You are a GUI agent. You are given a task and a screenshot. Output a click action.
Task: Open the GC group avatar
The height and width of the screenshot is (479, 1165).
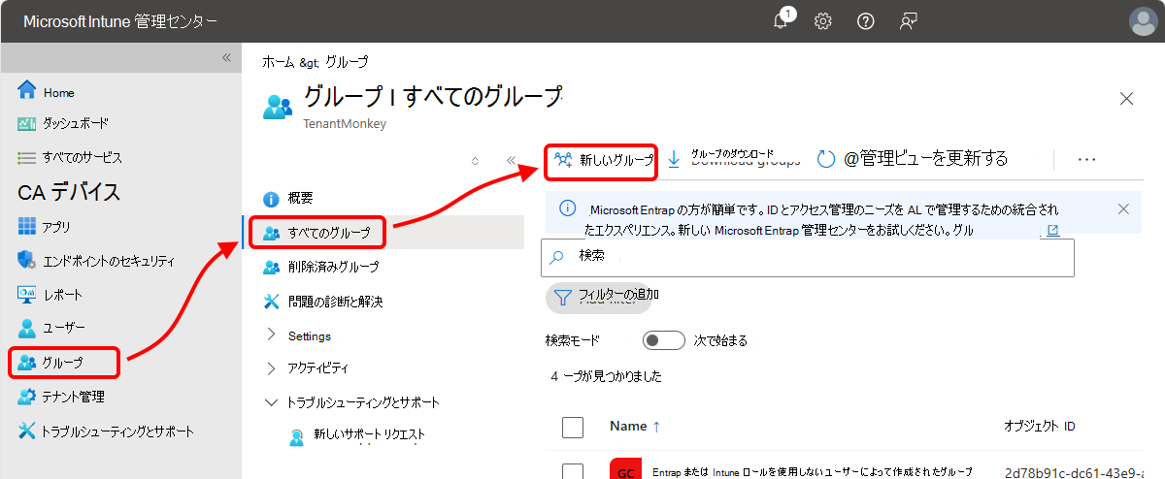tap(625, 470)
